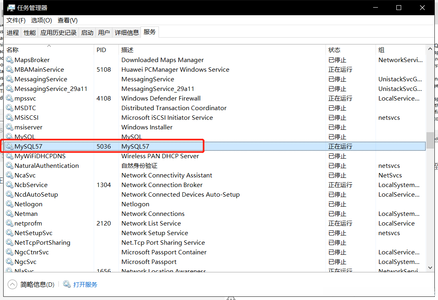This screenshot has height=300, width=438.
Task: Click the gear icon beside NcbService
Action: tap(10, 185)
